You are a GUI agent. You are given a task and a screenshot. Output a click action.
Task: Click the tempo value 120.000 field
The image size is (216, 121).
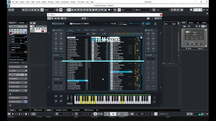[x=162, y=114]
